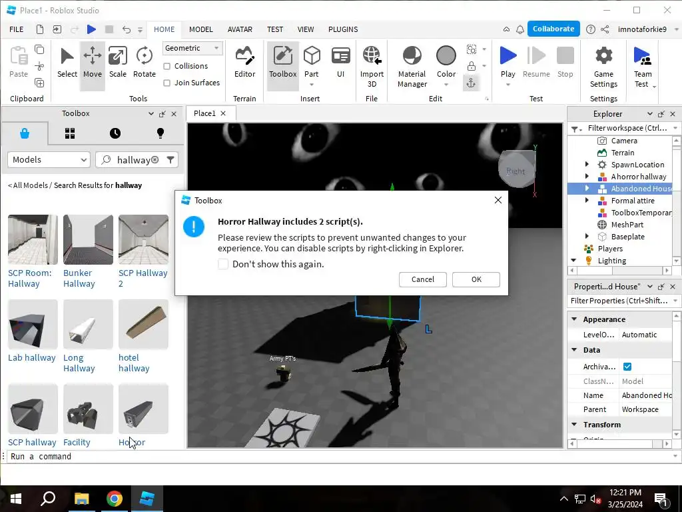
Task: Collapse the Lighting service
Action: tap(573, 261)
